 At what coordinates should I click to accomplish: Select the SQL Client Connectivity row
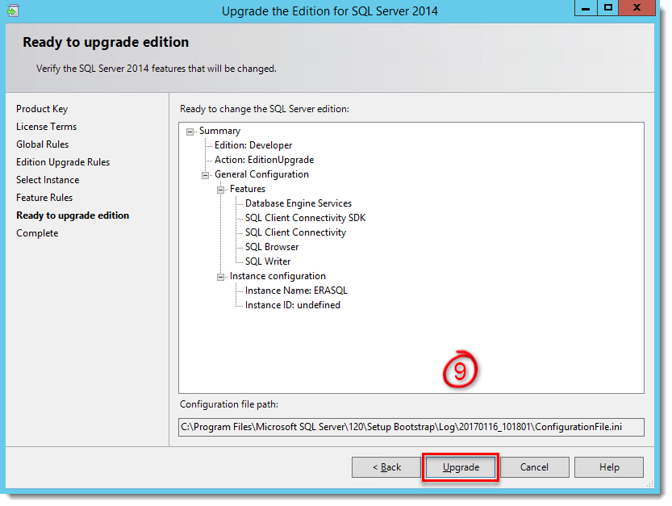(295, 232)
